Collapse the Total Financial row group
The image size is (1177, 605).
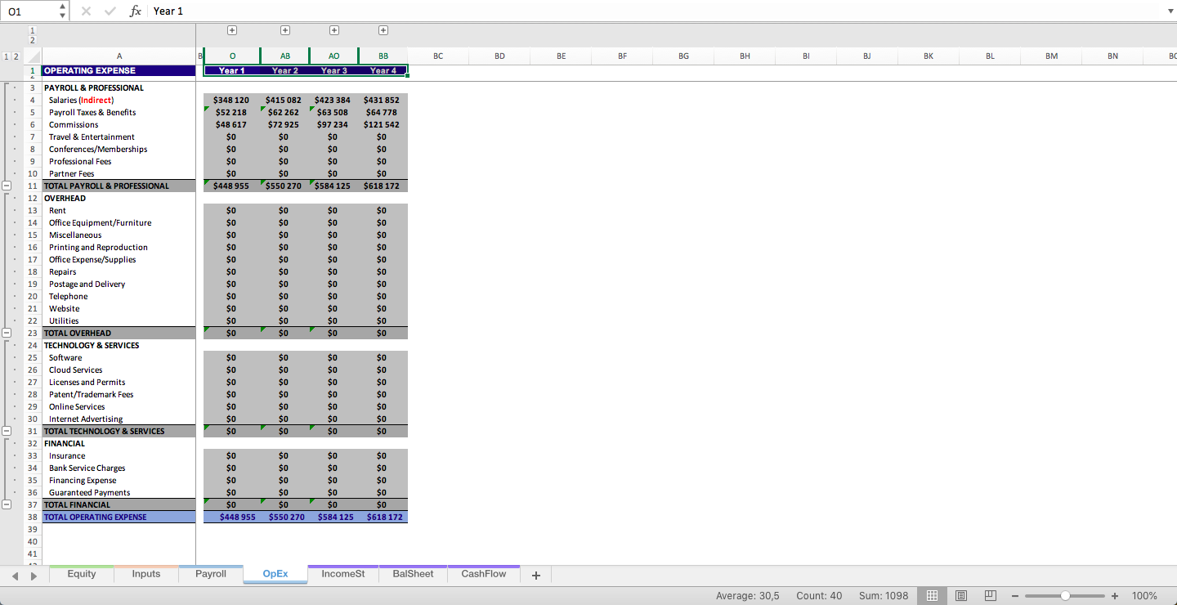click(x=7, y=504)
